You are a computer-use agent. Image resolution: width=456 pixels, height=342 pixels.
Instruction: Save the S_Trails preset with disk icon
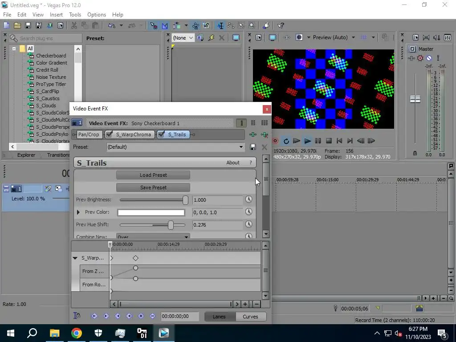point(253,147)
